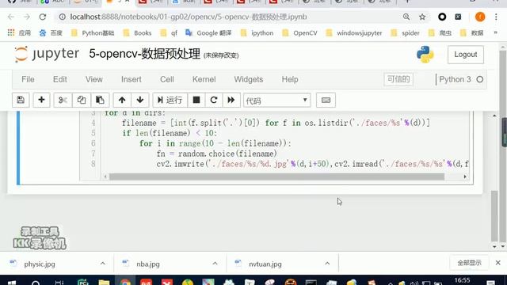
Task: Click the 可信的 trusted notebook button
Action: (x=398, y=79)
